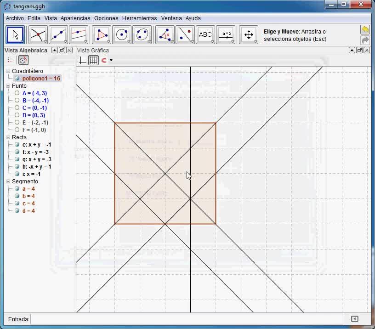Viewport: 375px width, 329px height.
Task: Select the circle with center tool
Action: (x=122, y=34)
